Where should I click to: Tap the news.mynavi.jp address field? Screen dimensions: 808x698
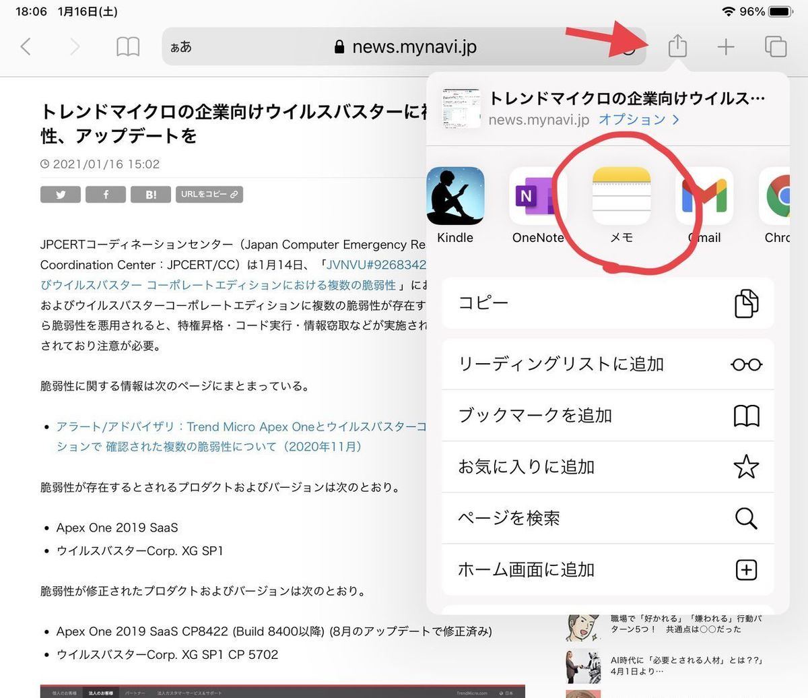point(404,46)
